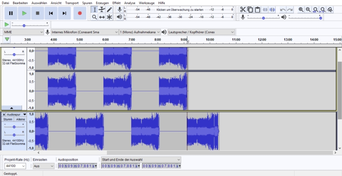Open the Einrasten Aus dropdown

pos(44,166)
